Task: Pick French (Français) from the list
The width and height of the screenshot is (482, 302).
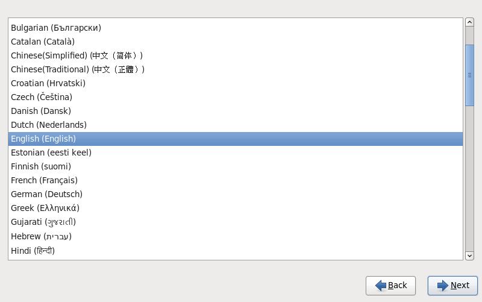Action: [x=44, y=180]
